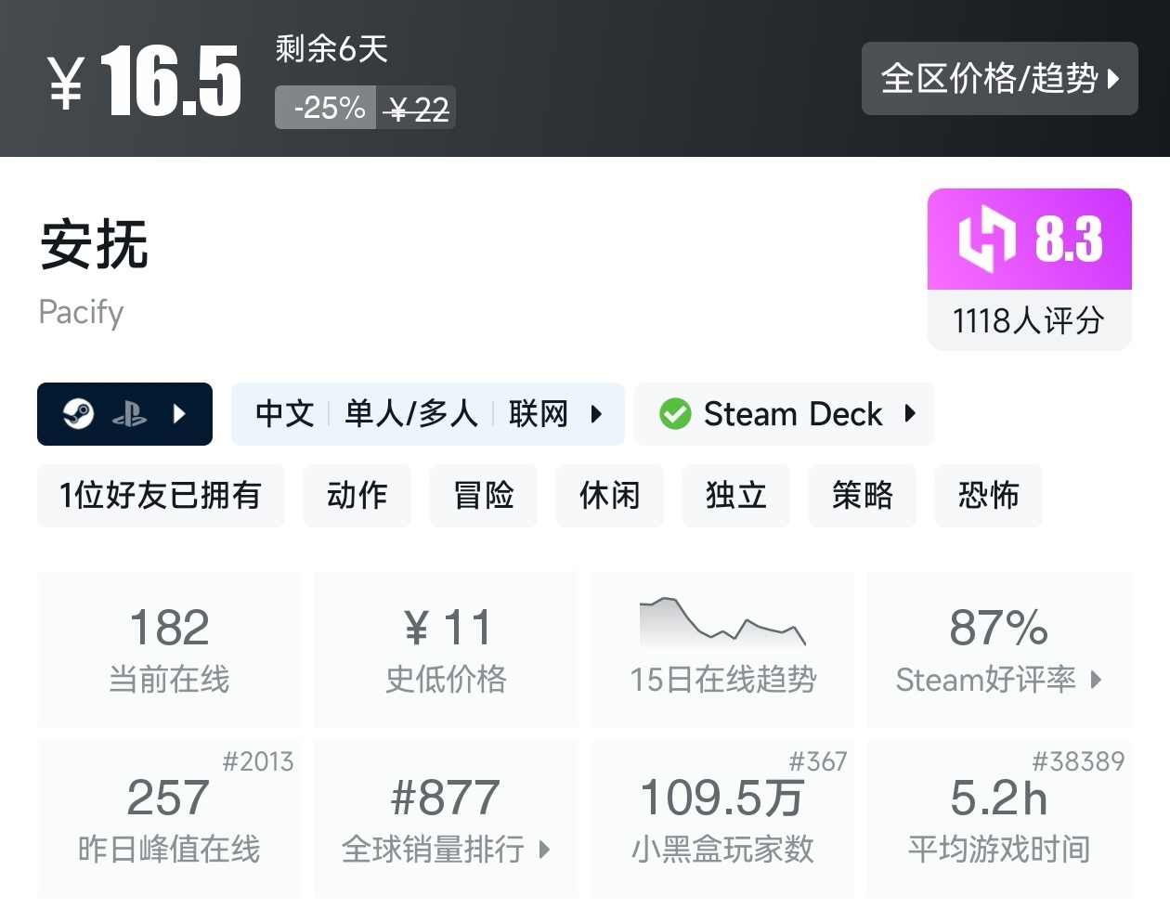Image resolution: width=1170 pixels, height=909 pixels.
Task: Click the -25% discount badge
Action: [x=327, y=109]
